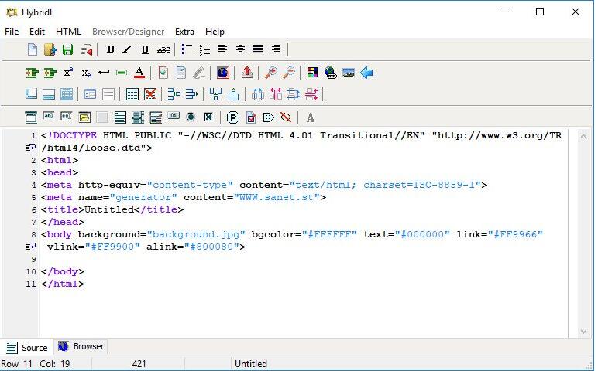This screenshot has height=371, width=598.
Task: Click Untitled filename in status bar
Action: pos(250,364)
